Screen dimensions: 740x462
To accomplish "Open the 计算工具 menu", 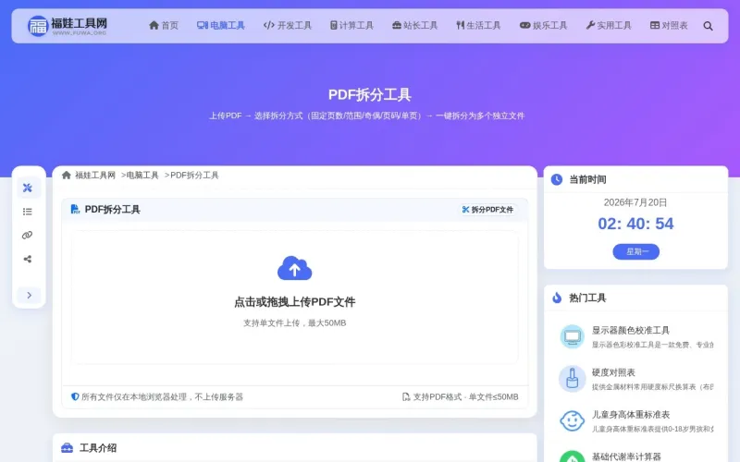I will click(x=351, y=26).
